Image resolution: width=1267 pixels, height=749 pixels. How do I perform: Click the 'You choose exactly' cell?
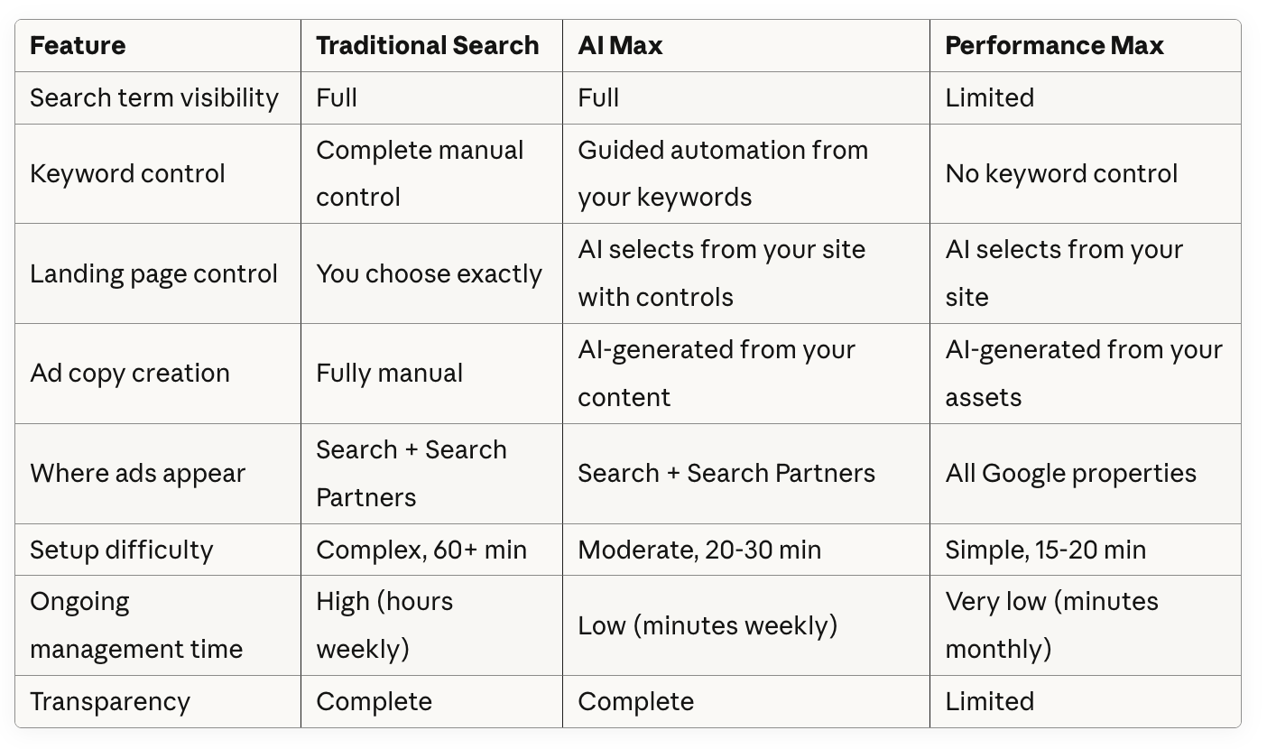tap(429, 273)
